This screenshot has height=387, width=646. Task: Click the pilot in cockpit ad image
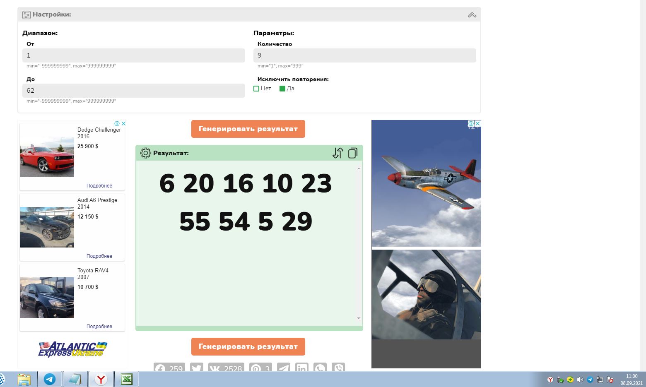pyautogui.click(x=426, y=295)
